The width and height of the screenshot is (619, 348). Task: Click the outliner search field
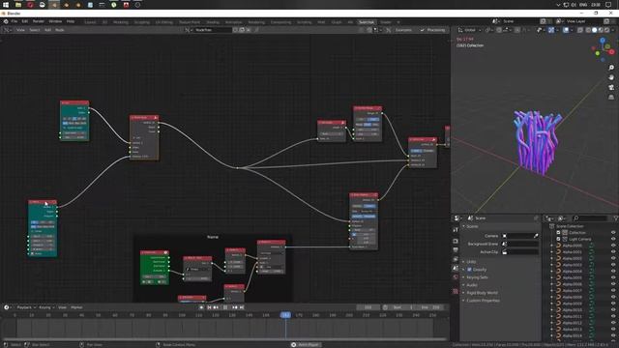coord(590,218)
